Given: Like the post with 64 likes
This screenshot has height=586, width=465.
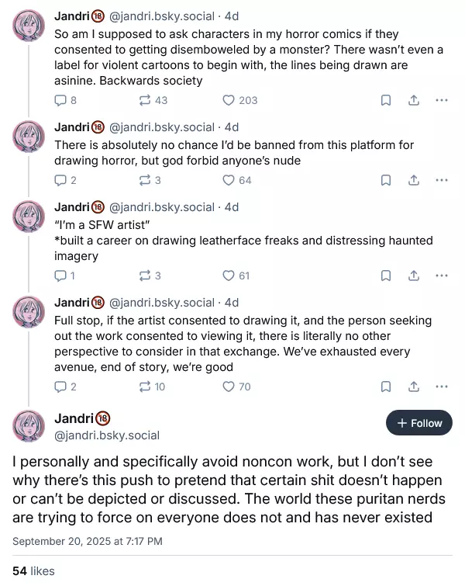Looking at the screenshot, I should point(236,180).
